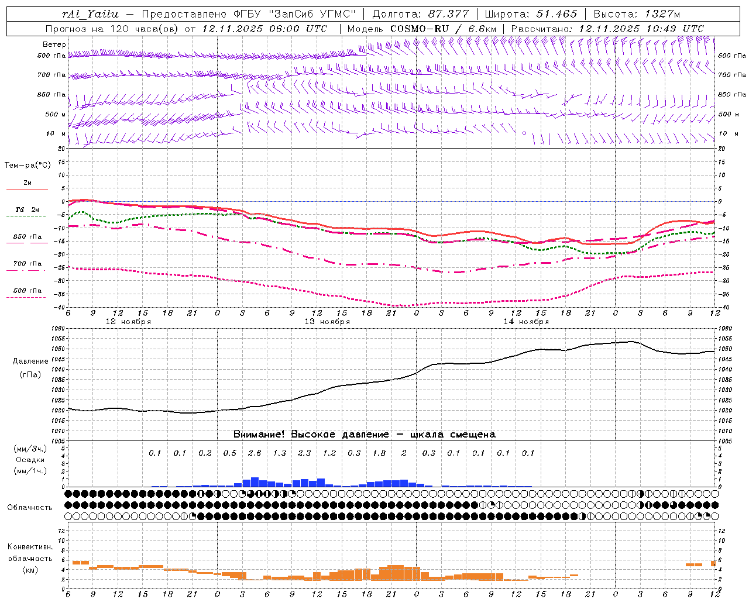Click the Давление pressure panel label

[x=30, y=362]
